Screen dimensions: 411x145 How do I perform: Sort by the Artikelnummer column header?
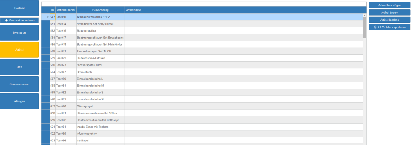[66, 10]
